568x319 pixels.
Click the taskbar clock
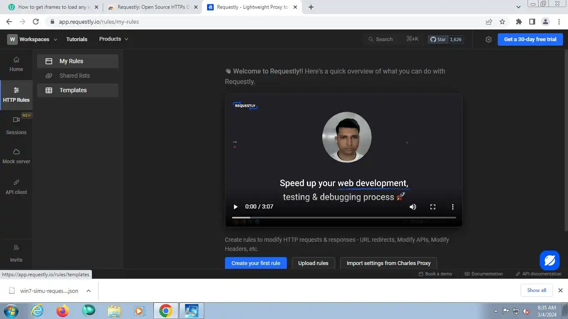click(x=547, y=311)
